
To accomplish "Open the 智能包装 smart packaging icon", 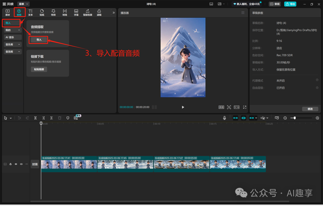I will pos(88,12).
